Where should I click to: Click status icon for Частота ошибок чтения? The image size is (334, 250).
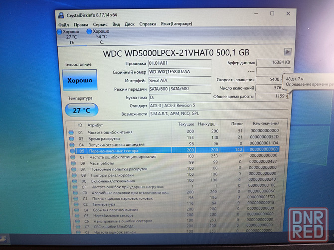(71, 132)
